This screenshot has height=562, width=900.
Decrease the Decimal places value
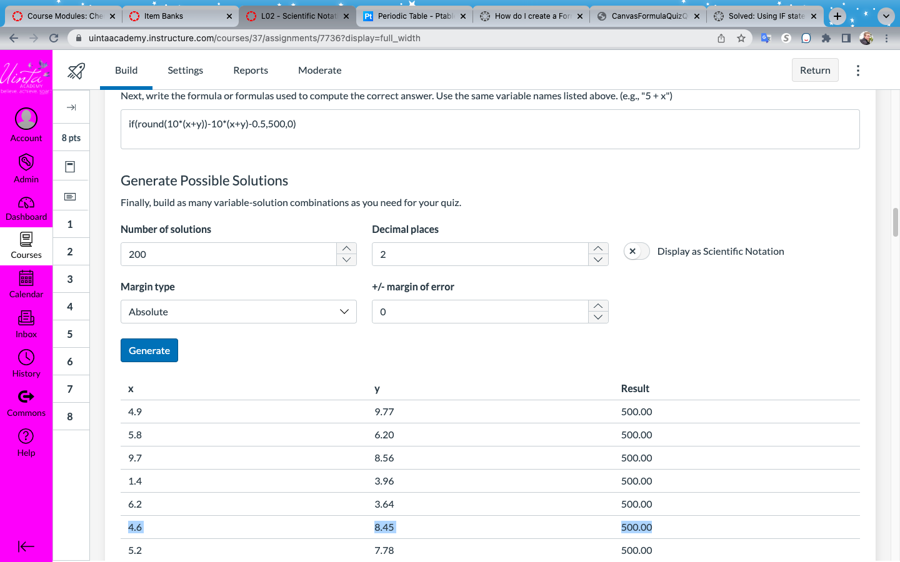[x=598, y=260]
